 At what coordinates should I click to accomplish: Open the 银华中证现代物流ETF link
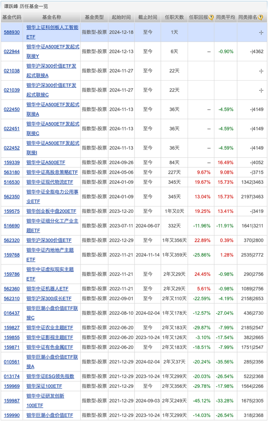coord(49,182)
